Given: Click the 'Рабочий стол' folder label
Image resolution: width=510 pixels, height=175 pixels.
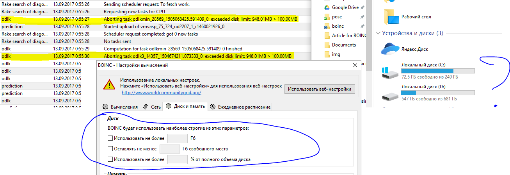Looking at the screenshot, I should (x=416, y=18).
